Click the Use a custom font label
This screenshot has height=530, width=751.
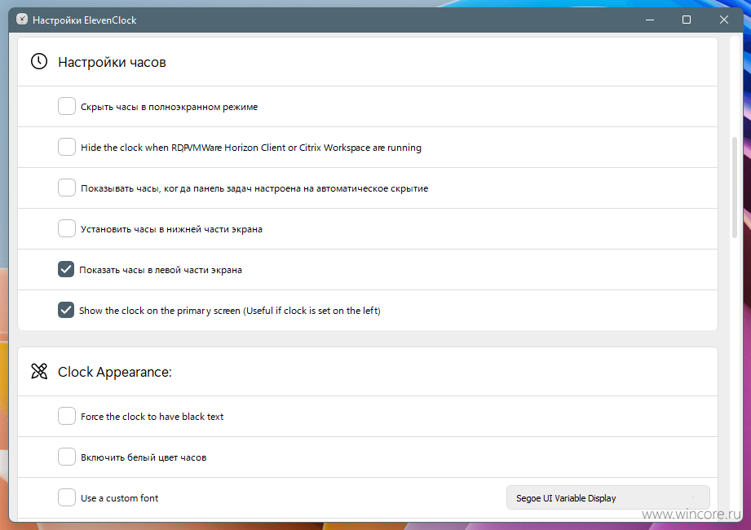click(x=119, y=498)
